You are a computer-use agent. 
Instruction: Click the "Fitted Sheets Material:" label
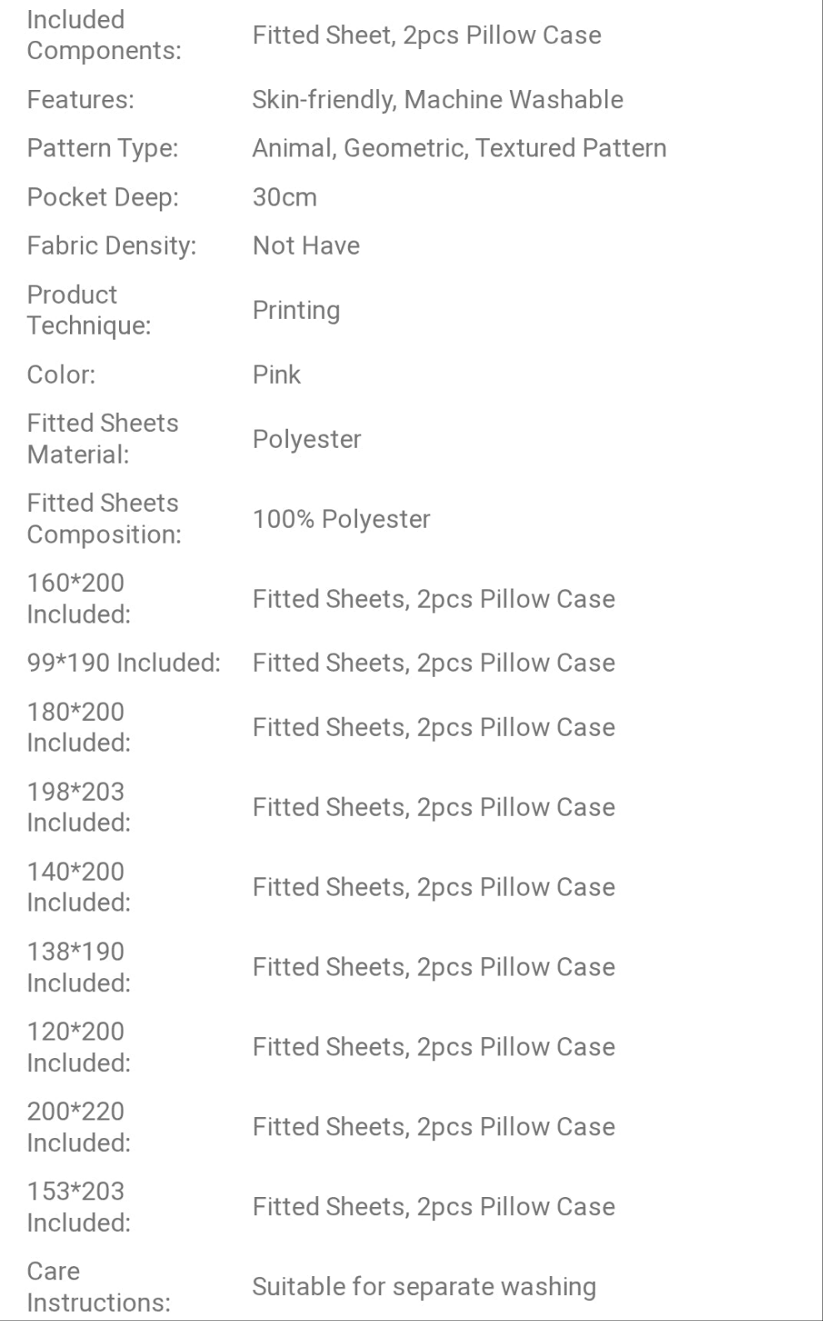[x=102, y=439]
